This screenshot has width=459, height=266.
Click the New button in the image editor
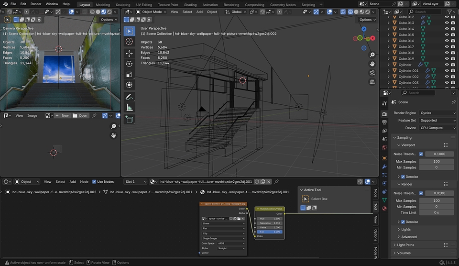click(x=62, y=115)
